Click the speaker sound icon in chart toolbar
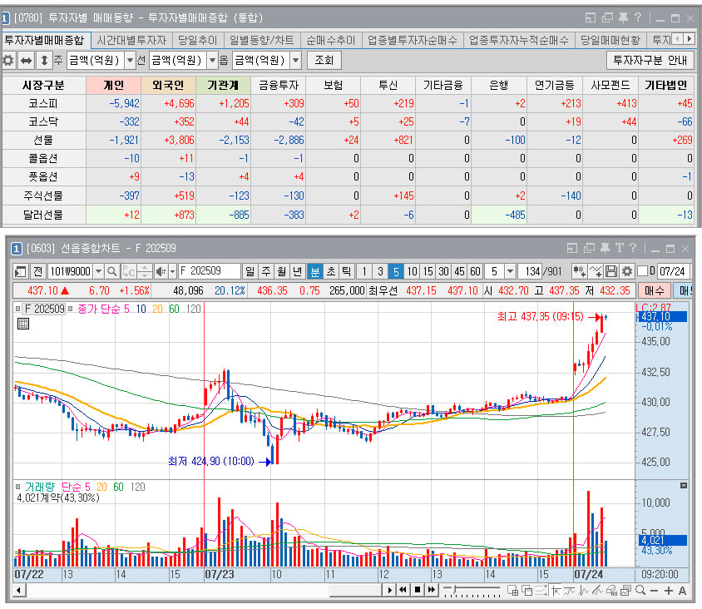This screenshot has width=702, height=609. point(161,271)
